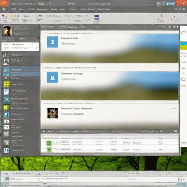
Task: Expand the small arrow on highlighted blue sidebar row
Action: pos(37,67)
